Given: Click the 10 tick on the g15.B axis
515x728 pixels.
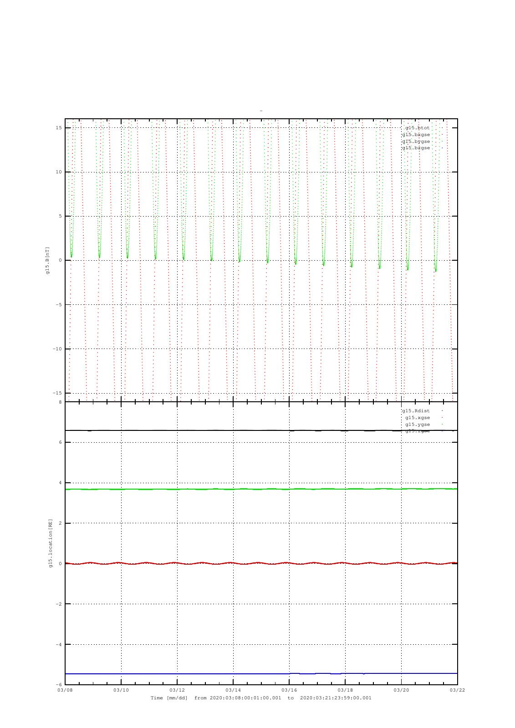Looking at the screenshot, I should (59, 172).
